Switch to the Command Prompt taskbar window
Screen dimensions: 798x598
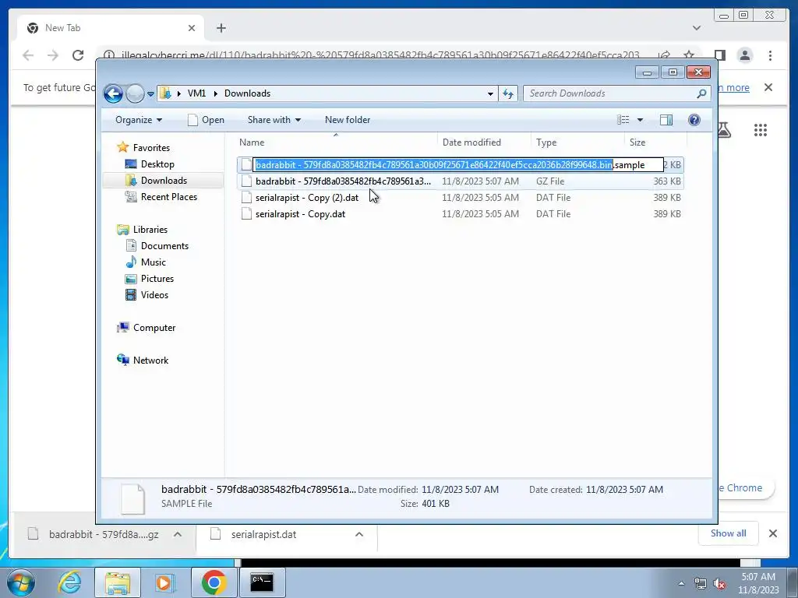(x=262, y=582)
